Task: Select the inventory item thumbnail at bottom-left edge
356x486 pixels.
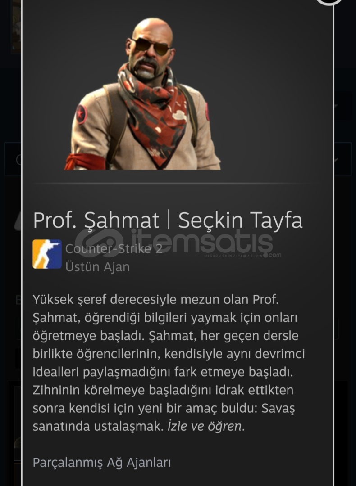Action: tap(17, 423)
